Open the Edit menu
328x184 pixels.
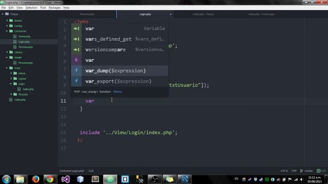point(11,8)
